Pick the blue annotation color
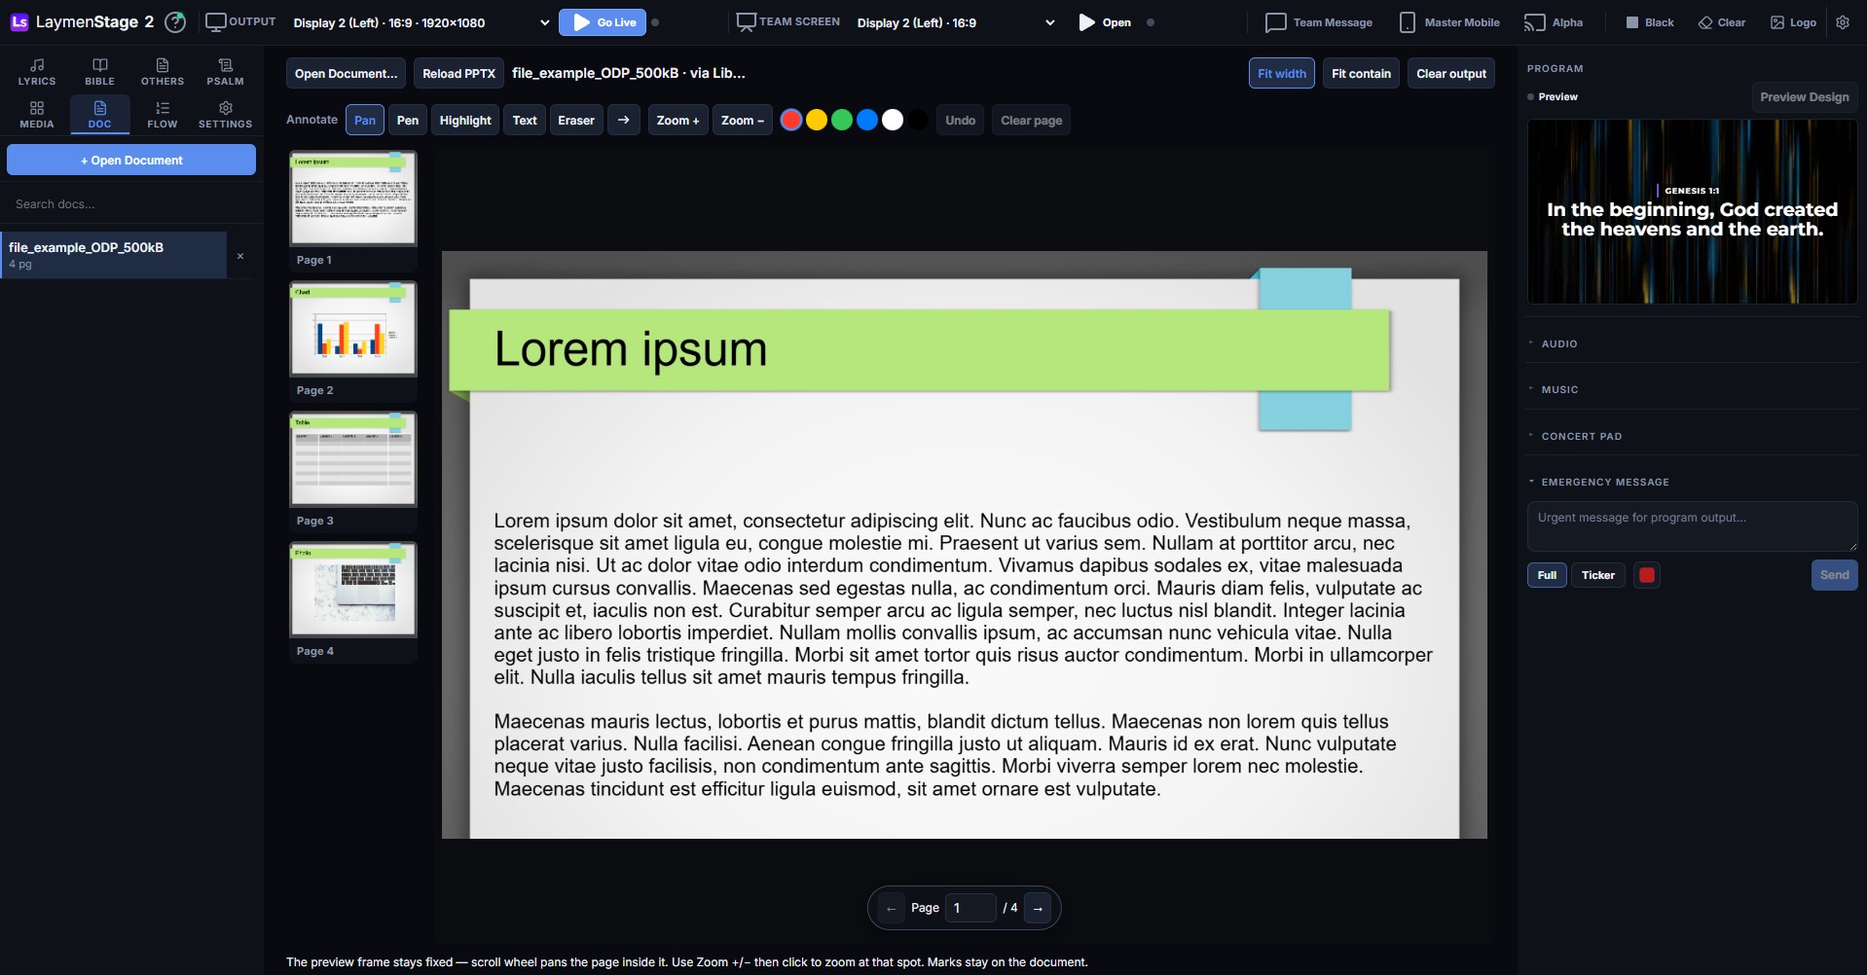 click(x=867, y=120)
